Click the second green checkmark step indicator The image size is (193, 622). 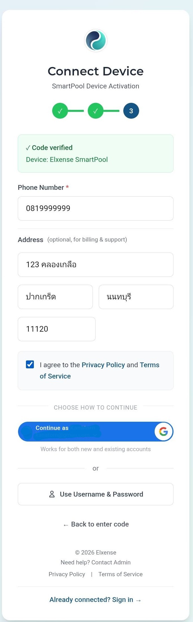(96, 111)
